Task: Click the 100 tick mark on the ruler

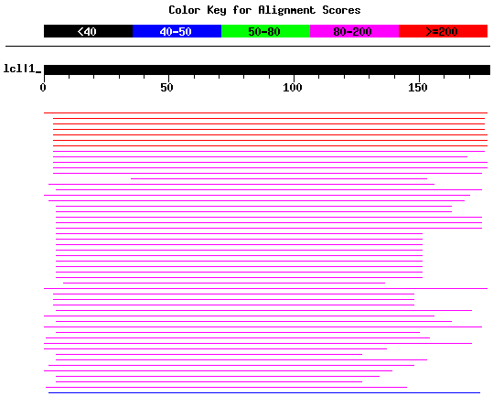Action: point(294,78)
